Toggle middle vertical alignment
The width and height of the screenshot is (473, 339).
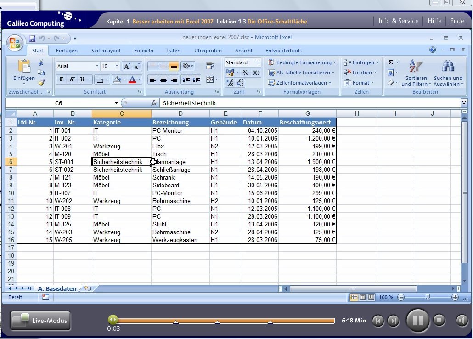[163, 66]
